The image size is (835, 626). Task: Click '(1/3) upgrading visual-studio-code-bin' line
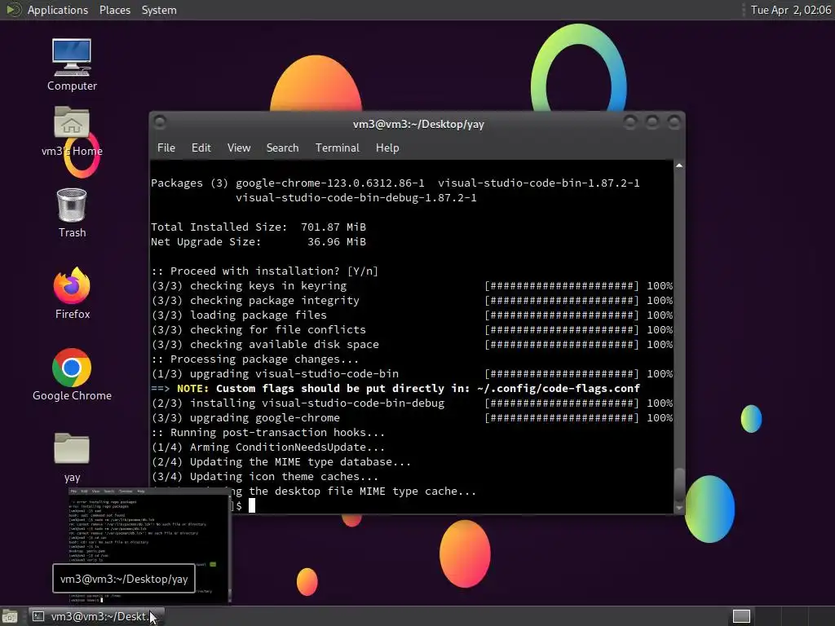275,373
